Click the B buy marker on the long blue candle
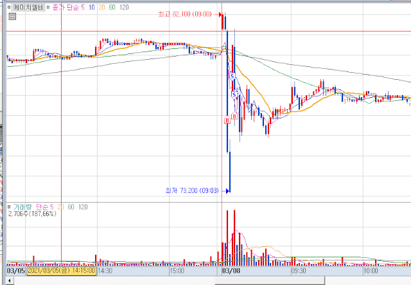411x285 pixels. point(227,120)
